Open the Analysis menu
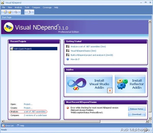The image size is (153, 133). 18,7
